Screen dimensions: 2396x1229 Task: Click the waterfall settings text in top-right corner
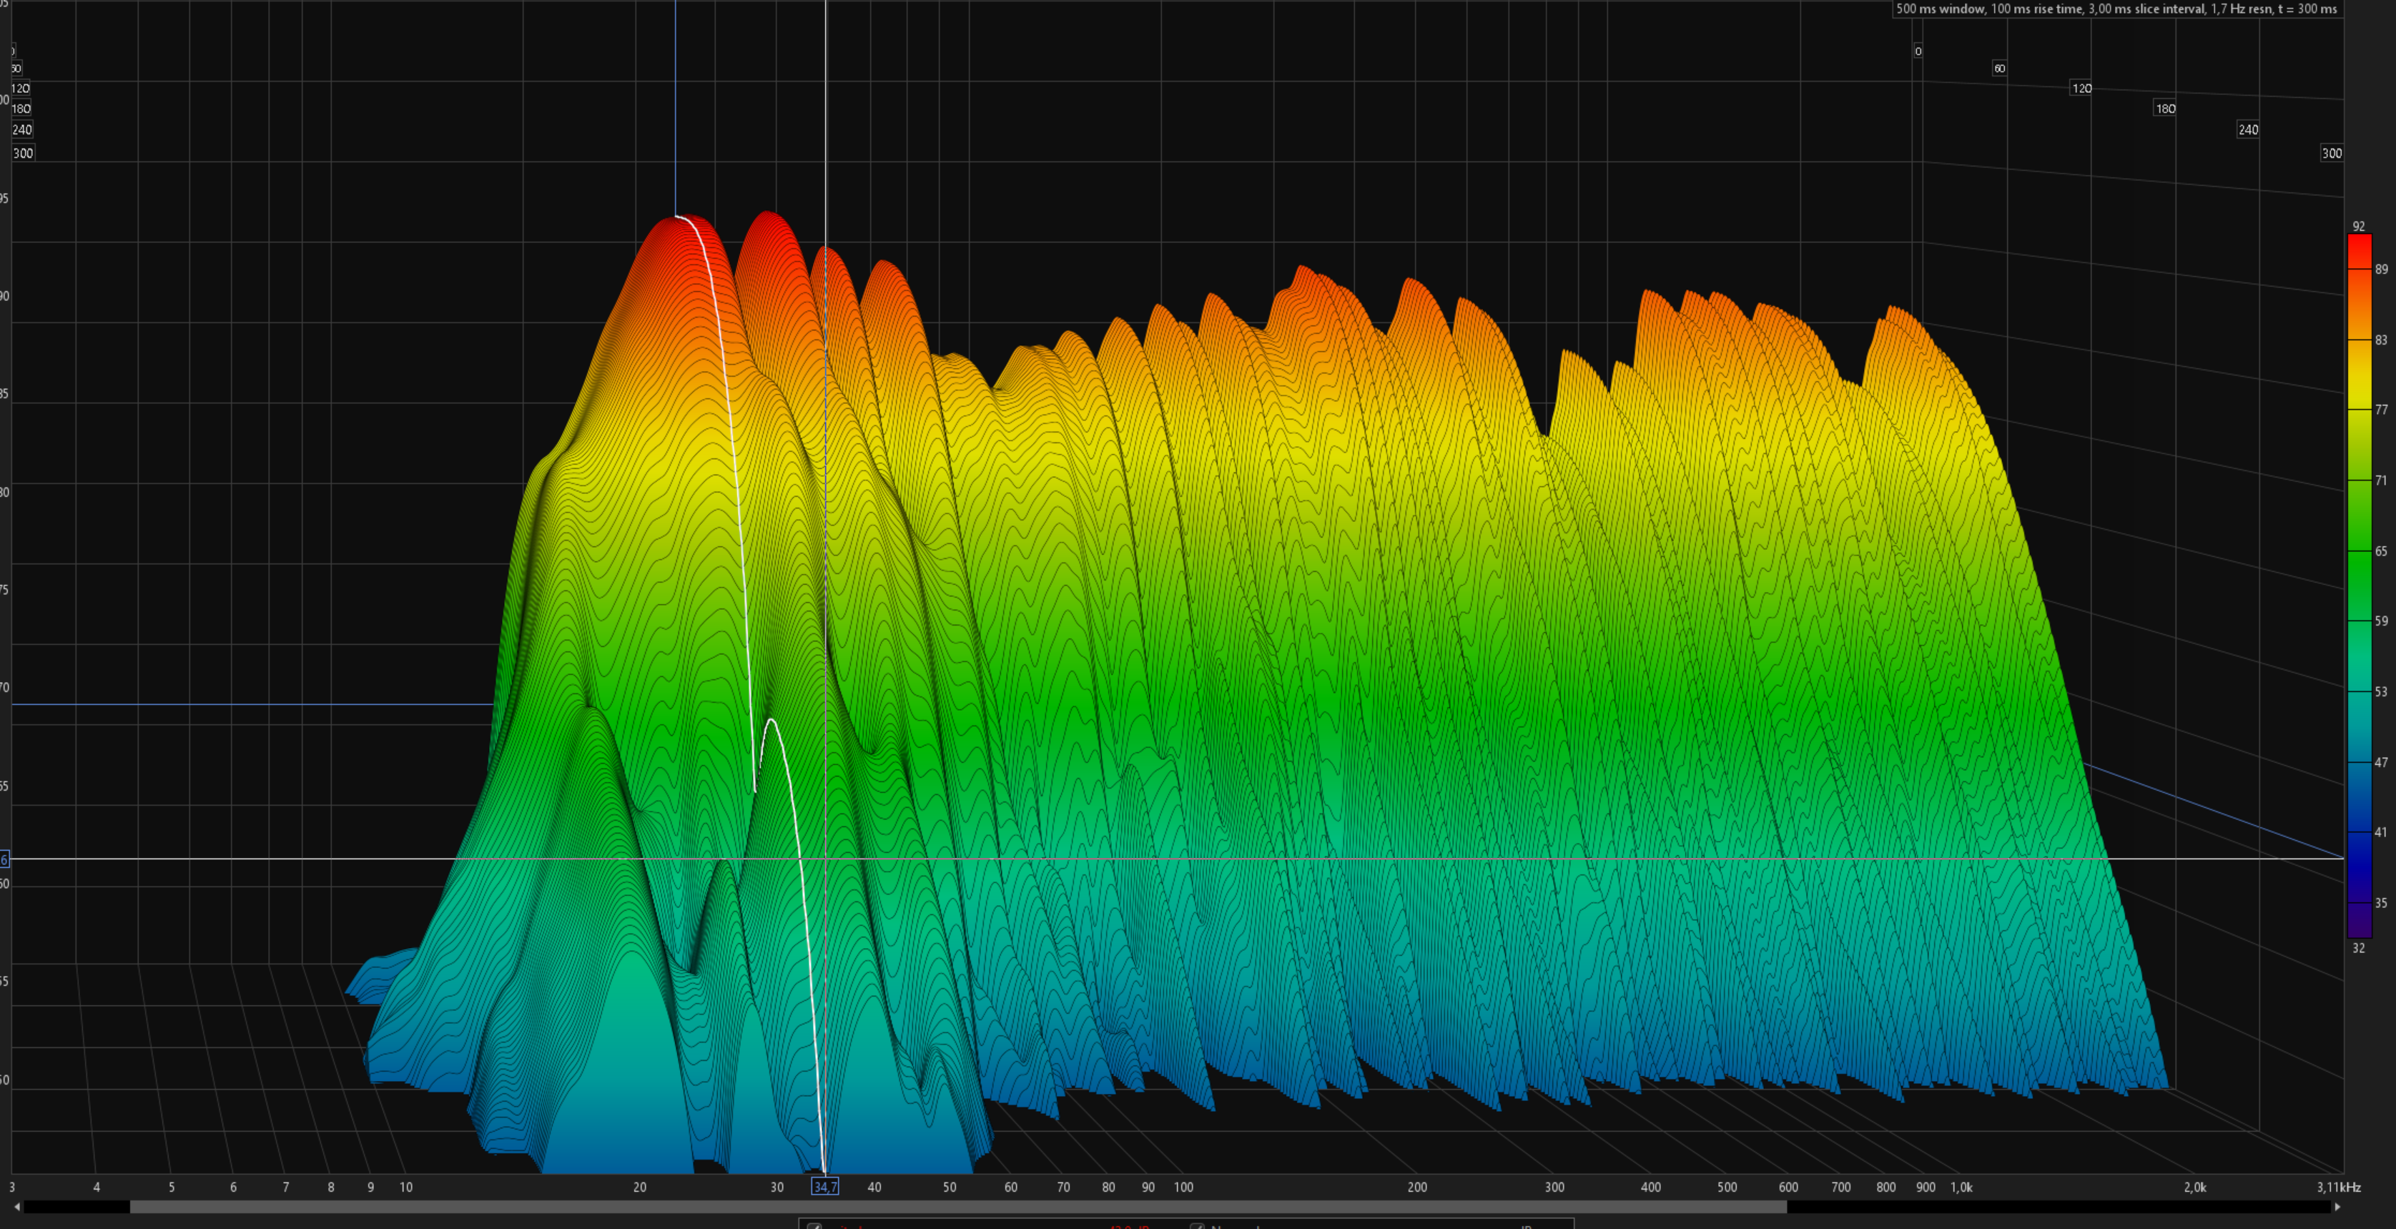click(x=2116, y=9)
